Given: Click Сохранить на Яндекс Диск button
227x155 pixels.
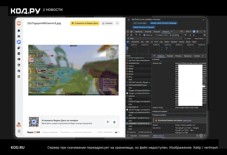Looking at the screenshot, I should [85, 23].
